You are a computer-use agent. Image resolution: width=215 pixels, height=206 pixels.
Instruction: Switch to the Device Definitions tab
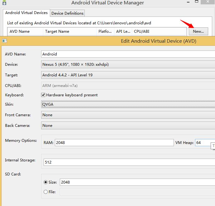coord(67,13)
